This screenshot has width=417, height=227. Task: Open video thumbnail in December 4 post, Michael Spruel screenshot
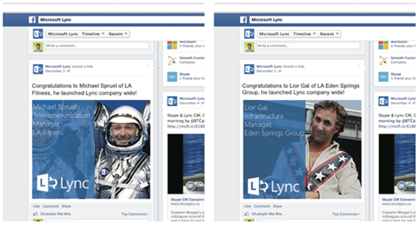click(x=186, y=164)
